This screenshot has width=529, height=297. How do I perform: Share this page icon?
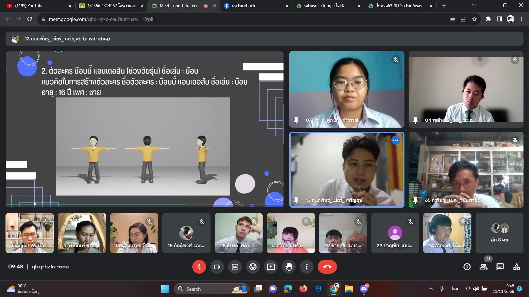click(463, 19)
